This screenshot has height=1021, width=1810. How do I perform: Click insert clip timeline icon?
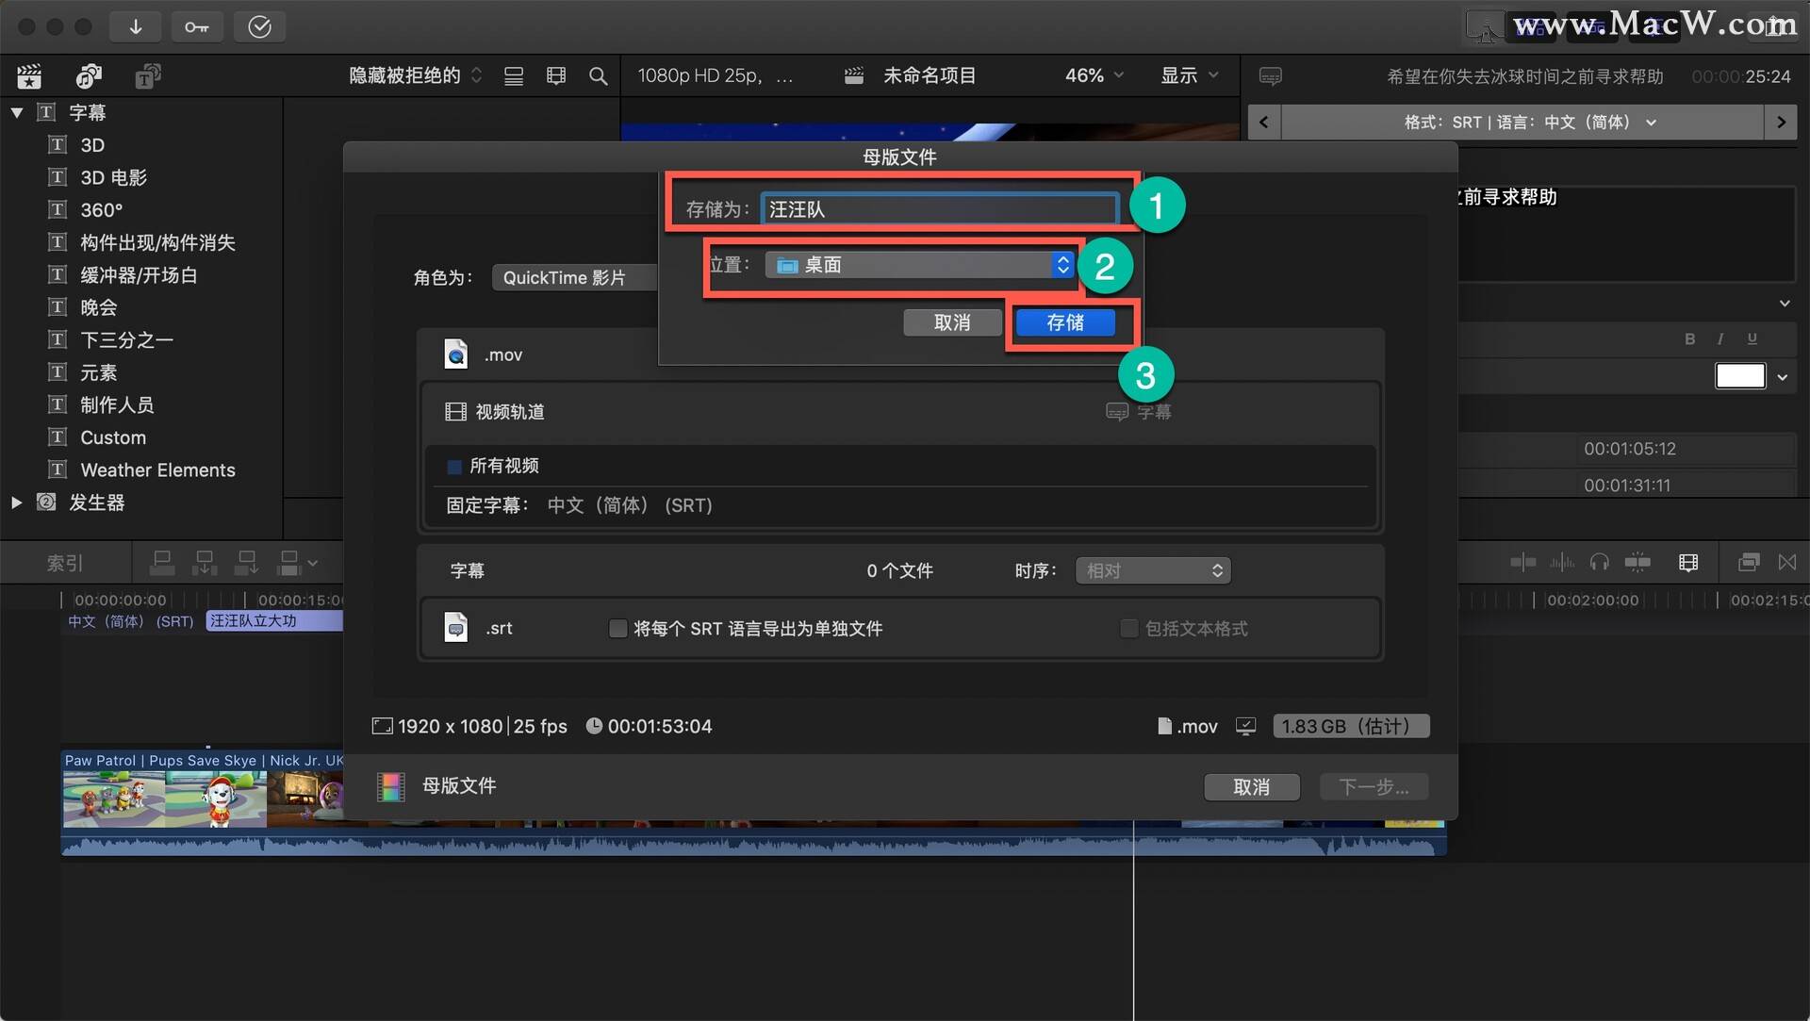(205, 563)
